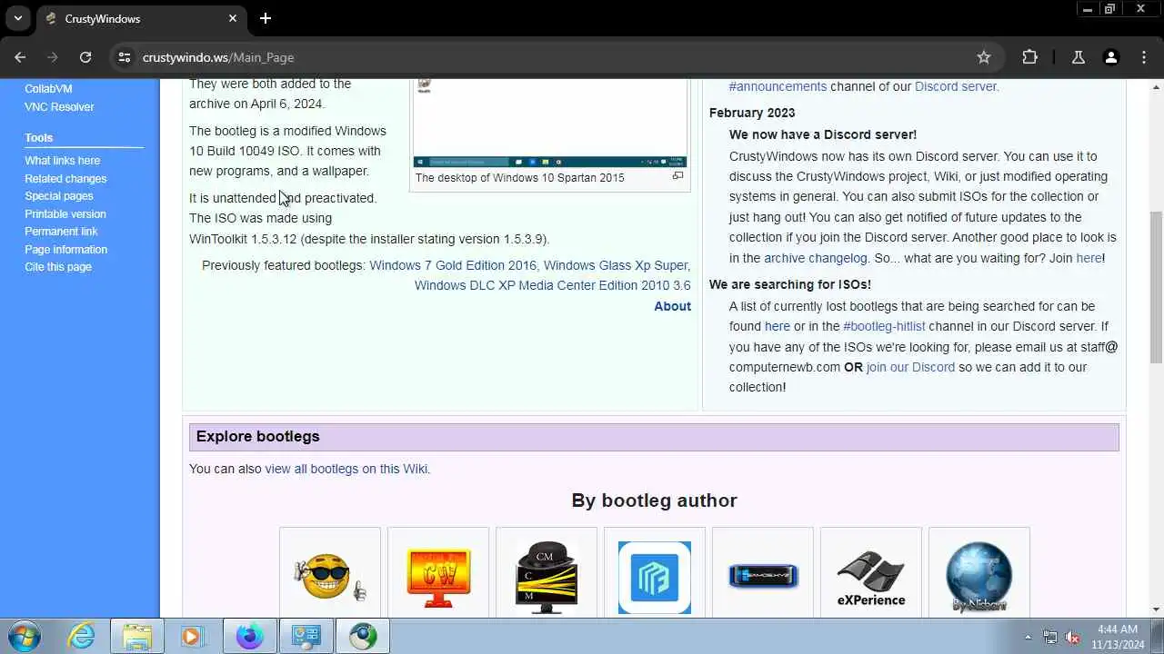This screenshot has width=1164, height=654.
Task: Open Windows Media Player taskbar icon
Action: 192,637
